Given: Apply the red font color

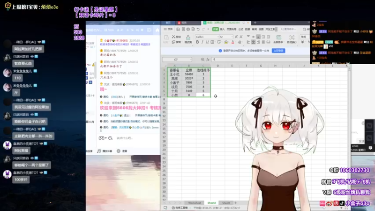Looking at the screenshot, I should 232,42.
